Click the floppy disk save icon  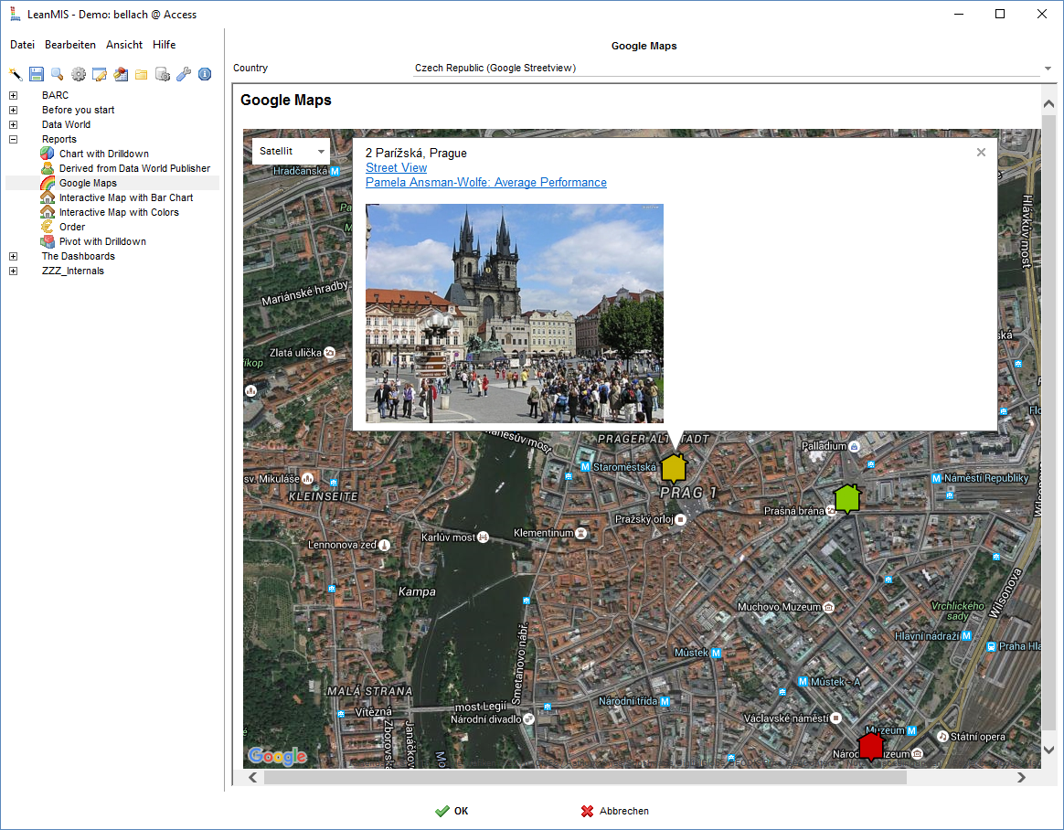[37, 74]
